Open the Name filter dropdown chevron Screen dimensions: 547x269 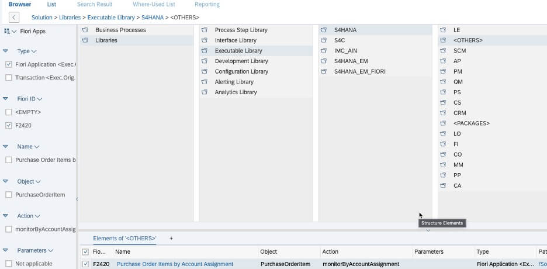(x=37, y=147)
